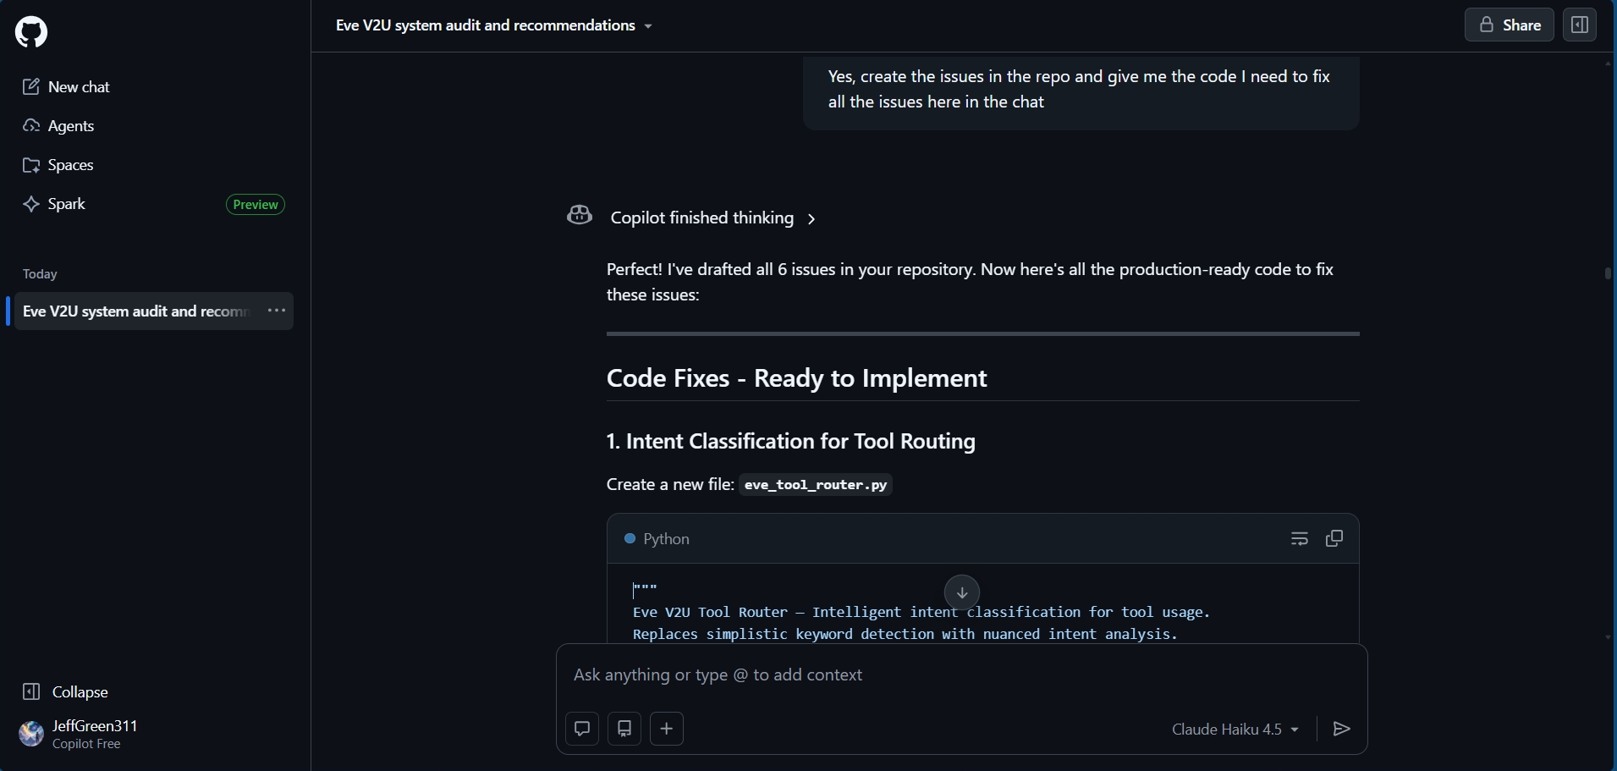Focus the Ask anything input field

[x=961, y=675]
